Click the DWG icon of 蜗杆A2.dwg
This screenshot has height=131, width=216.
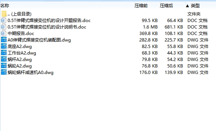(4, 60)
